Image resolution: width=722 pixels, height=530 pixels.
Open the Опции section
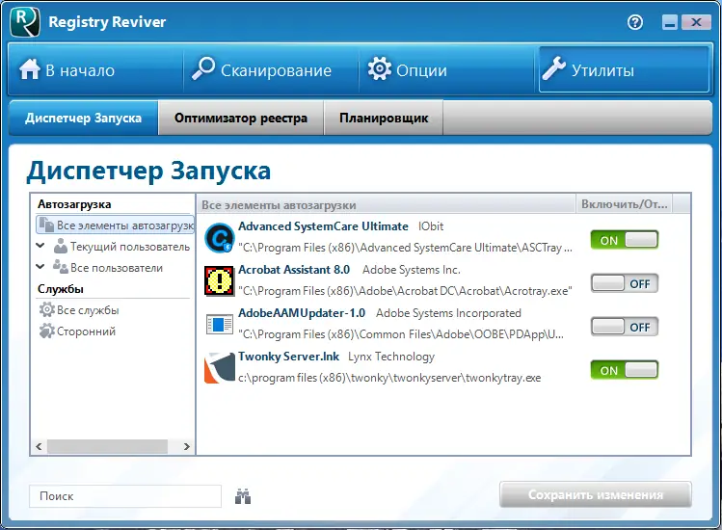[x=446, y=69]
